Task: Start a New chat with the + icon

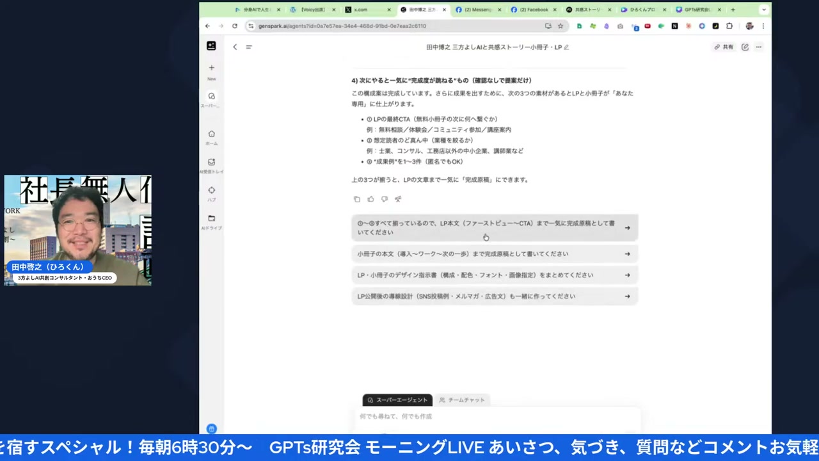Action: point(211,67)
